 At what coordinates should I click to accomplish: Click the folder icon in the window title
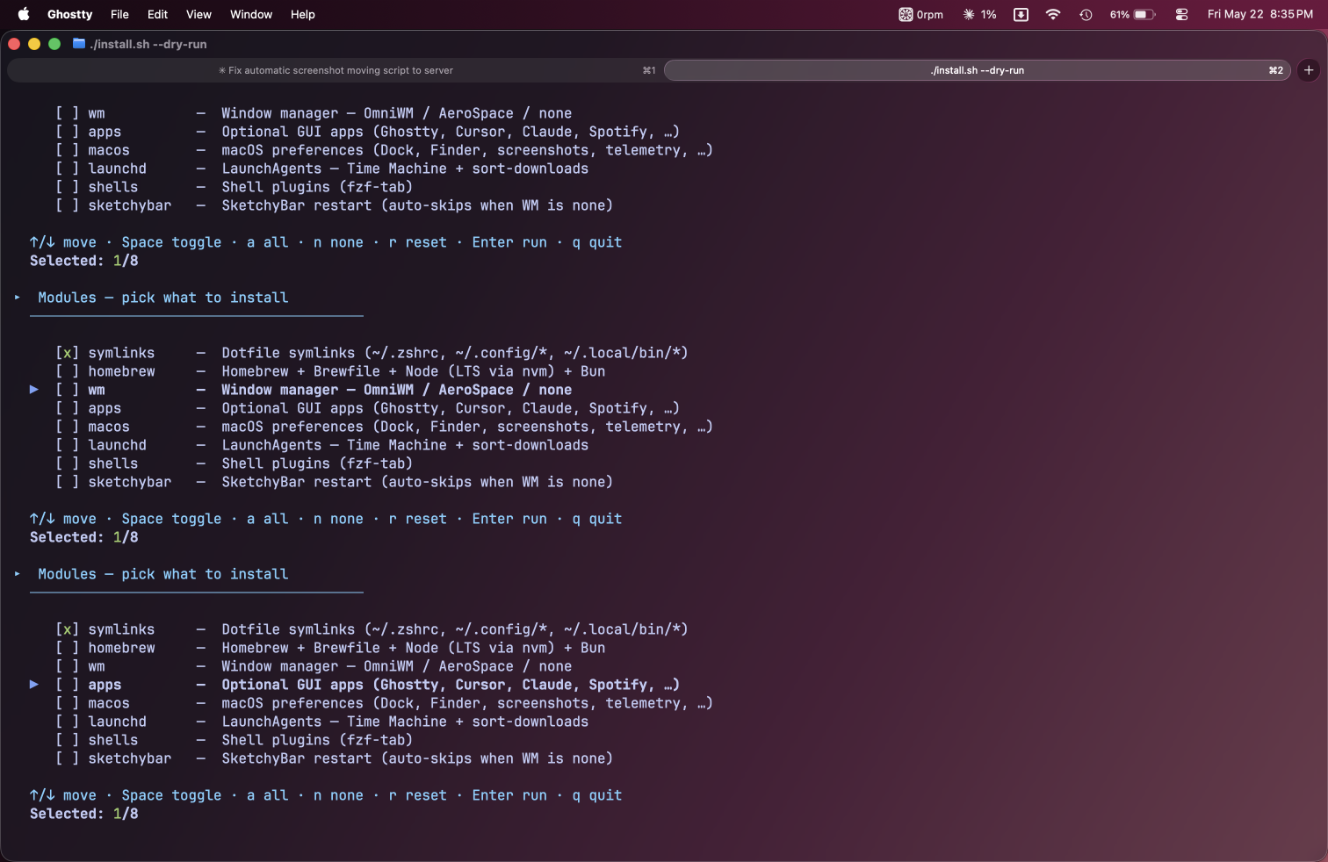tap(79, 44)
